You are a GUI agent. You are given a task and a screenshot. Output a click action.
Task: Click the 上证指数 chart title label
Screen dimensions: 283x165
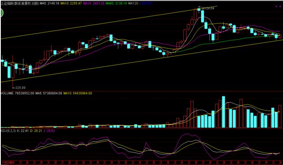coord(19,3)
